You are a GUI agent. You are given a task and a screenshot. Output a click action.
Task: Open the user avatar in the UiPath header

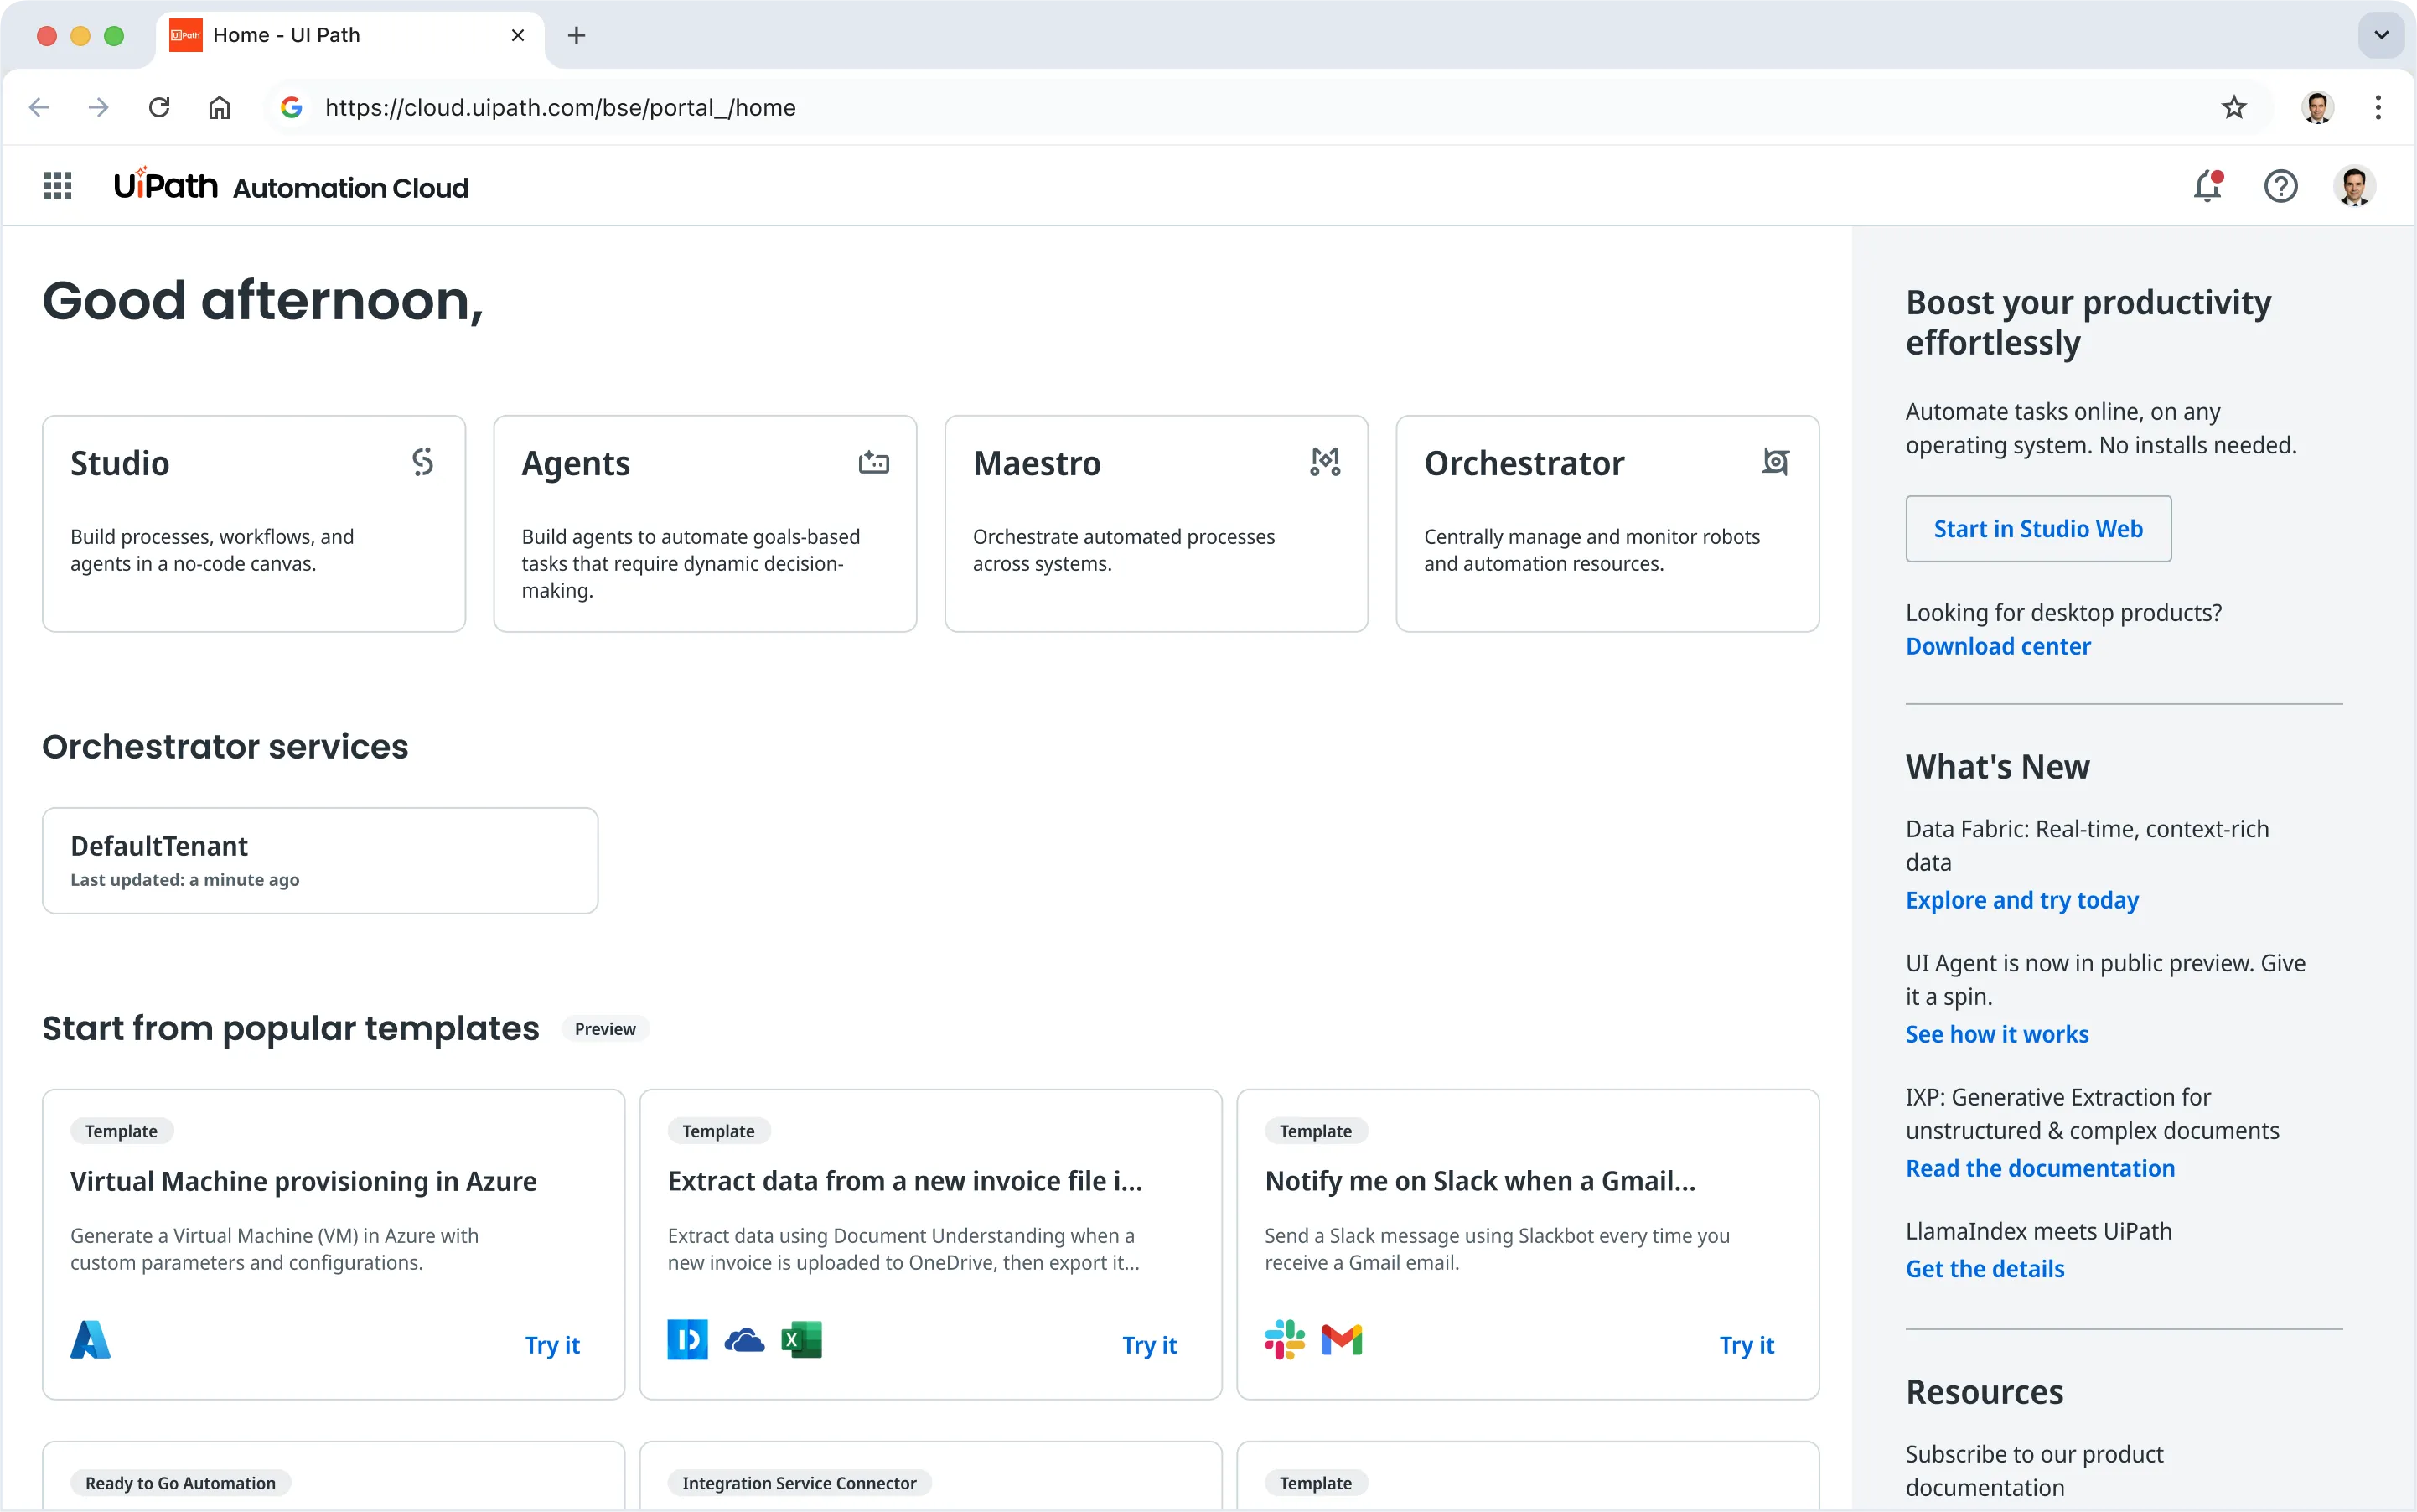tap(2354, 186)
